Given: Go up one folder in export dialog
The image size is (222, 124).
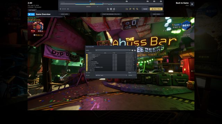Looking at the screenshot, I should 133,50.
